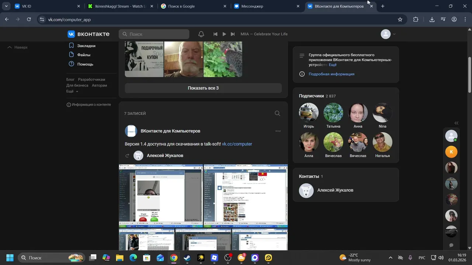
Task: Open Chrome downloads
Action: click(432, 20)
